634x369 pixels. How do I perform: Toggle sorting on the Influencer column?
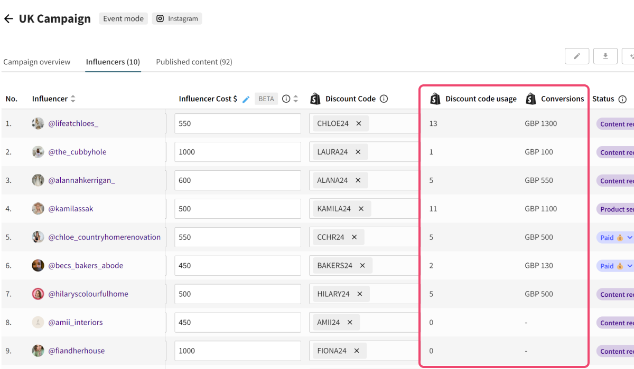[73, 99]
